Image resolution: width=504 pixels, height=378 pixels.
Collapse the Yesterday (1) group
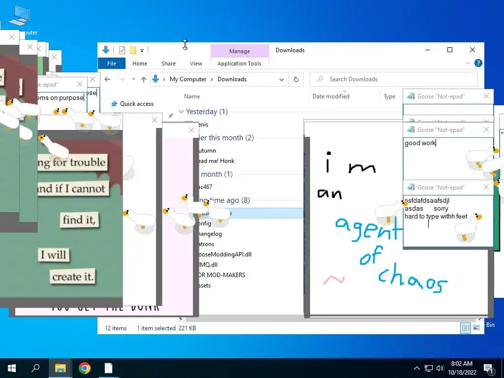[181, 112]
